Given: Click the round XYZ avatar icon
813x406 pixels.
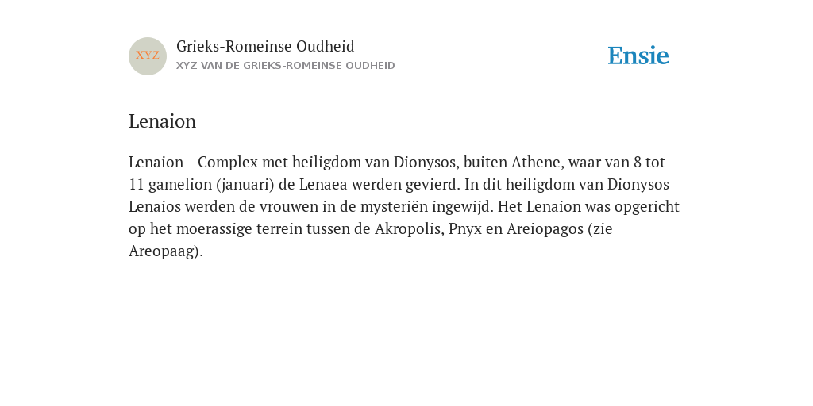Looking at the screenshot, I should coord(148,56).
